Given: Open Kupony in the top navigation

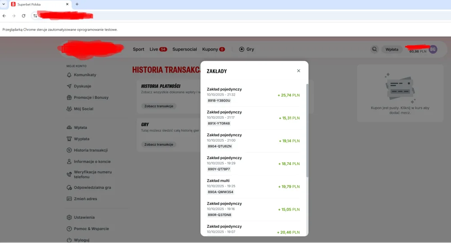Looking at the screenshot, I should click(x=210, y=49).
